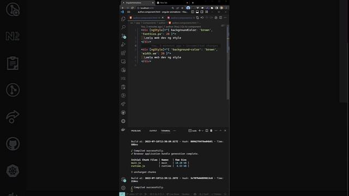Open Source Control view with pending badge
The image size is (349, 196).
pyautogui.click(x=123, y=36)
